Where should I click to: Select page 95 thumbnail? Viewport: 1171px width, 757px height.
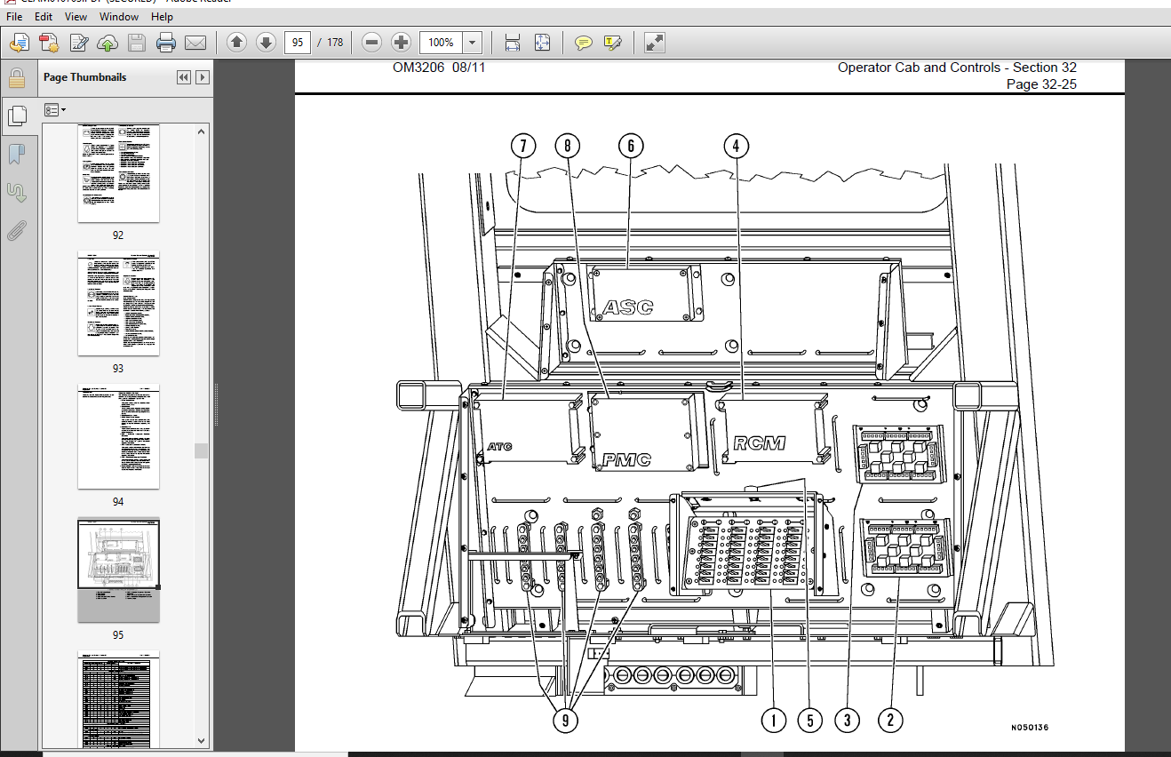point(118,570)
